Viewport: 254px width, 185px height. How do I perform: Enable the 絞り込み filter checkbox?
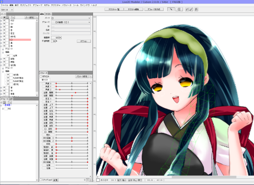tap(41, 76)
